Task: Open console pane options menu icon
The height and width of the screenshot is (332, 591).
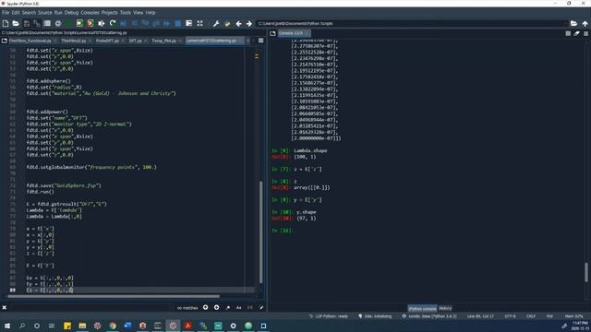Action: pos(585,33)
